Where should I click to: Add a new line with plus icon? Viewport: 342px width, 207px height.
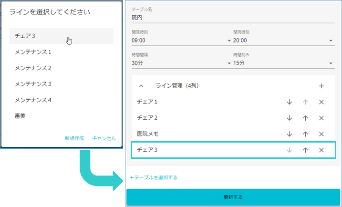321,86
